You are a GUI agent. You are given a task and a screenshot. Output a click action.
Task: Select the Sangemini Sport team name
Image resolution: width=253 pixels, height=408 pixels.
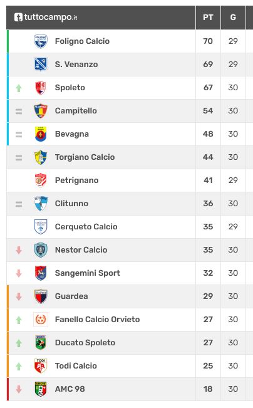(88, 273)
